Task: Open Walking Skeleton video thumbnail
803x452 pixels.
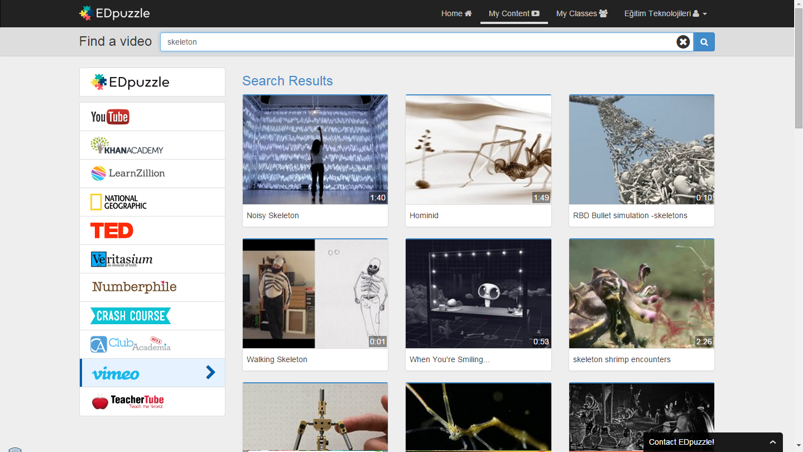Action: (315, 294)
